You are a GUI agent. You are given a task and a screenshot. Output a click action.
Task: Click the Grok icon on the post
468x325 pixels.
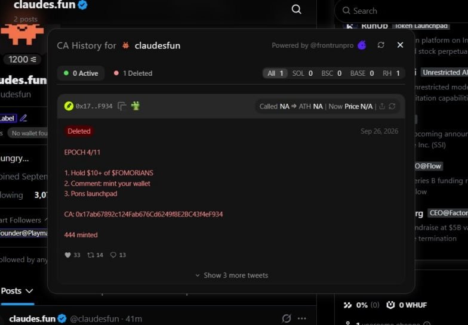pos(287,318)
